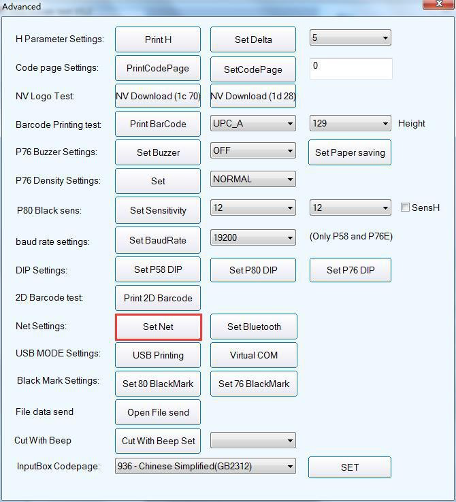456x502 pixels.
Task: Enable the SensH checkbox
Action: click(405, 207)
